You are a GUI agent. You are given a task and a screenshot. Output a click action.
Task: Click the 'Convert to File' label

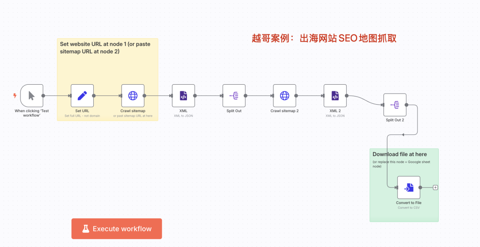click(x=409, y=203)
